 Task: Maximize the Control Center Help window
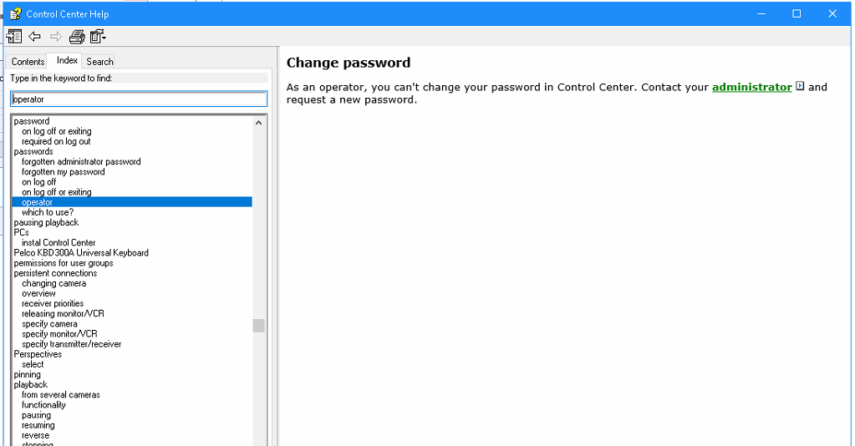pyautogui.click(x=796, y=13)
